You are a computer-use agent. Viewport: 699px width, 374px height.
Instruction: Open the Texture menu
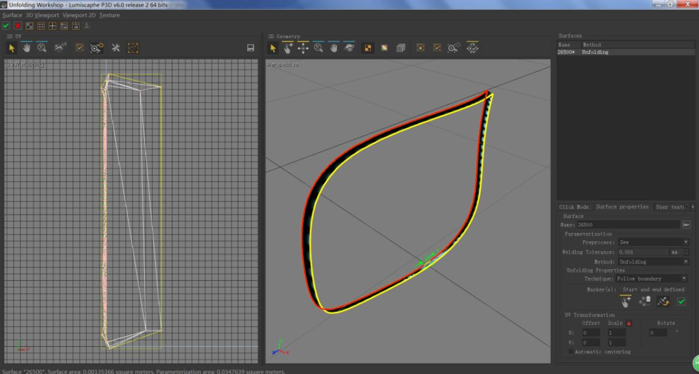(x=109, y=15)
